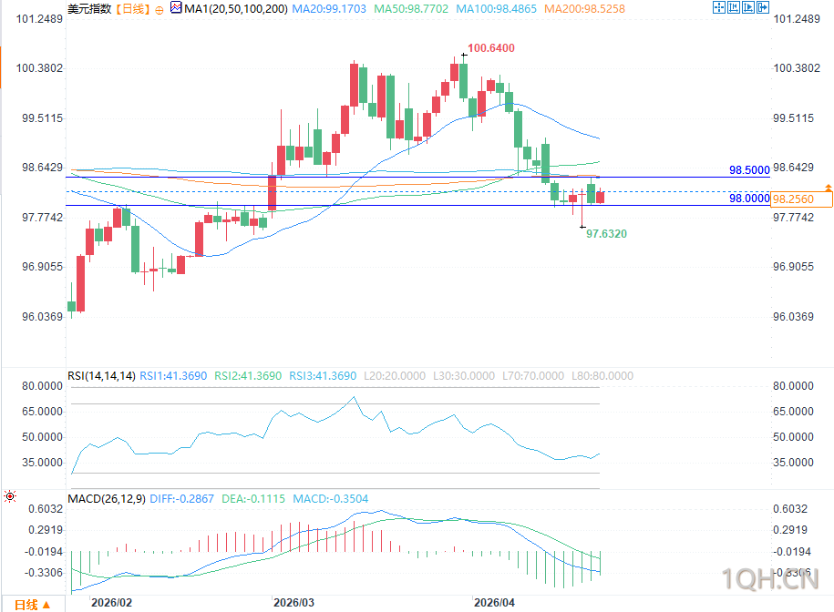Click the small orange triangle above the price tag
This screenshot has width=834, height=612.
pos(829,188)
